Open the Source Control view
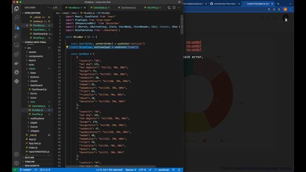Image resolution: width=306 pixels, height=172 pixels. point(17,27)
